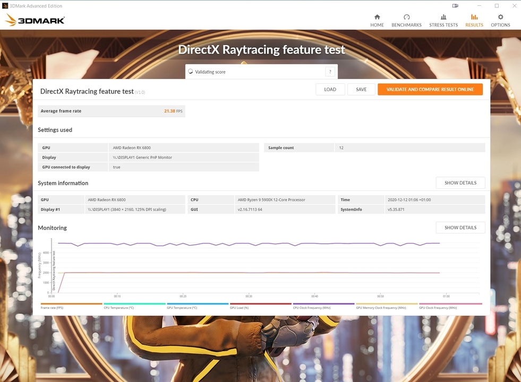521x382 pixels.
Task: Show details for System information
Action: pos(460,183)
